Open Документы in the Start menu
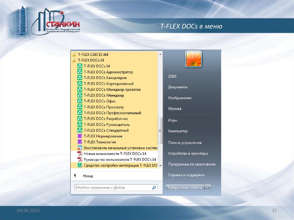This screenshot has width=294, height=220. click(x=177, y=87)
